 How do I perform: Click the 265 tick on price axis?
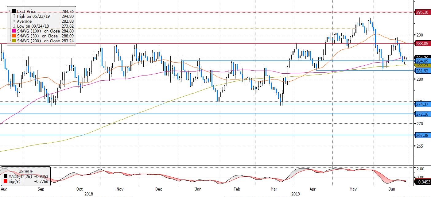pos(419,146)
